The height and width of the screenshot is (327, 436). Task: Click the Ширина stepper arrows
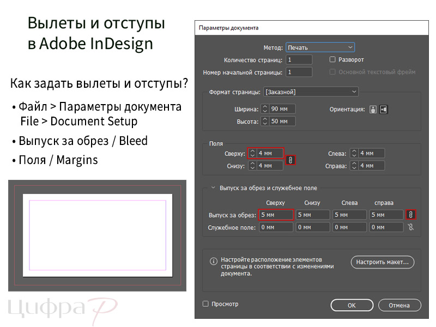(x=265, y=108)
